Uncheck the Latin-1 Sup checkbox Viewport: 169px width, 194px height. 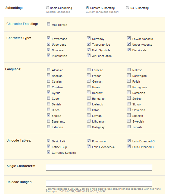[48, 147]
